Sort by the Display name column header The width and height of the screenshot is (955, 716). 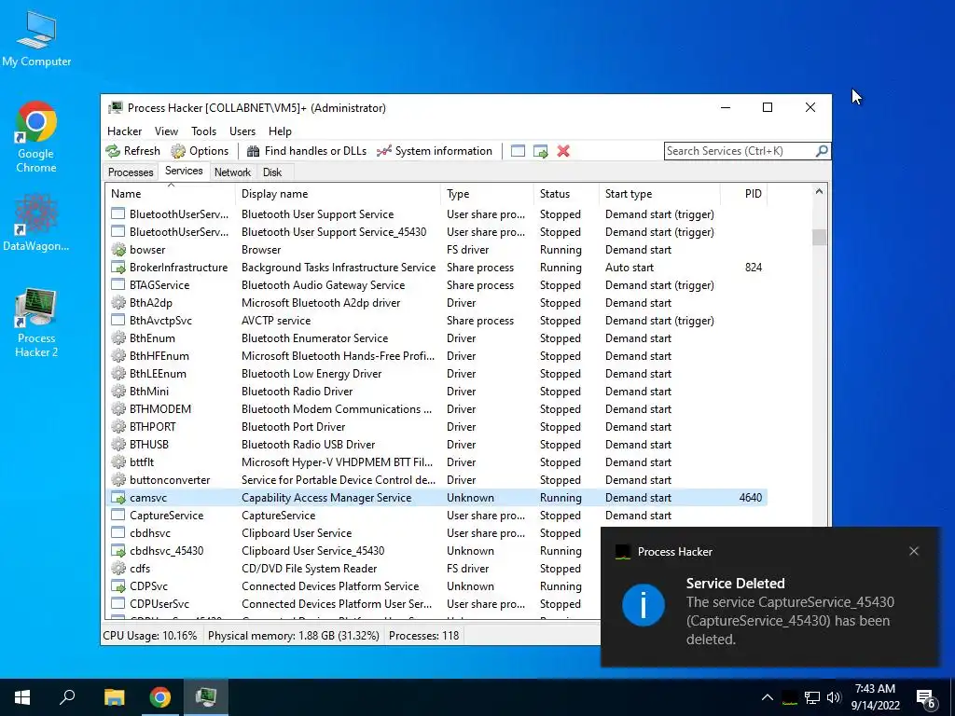(x=338, y=194)
